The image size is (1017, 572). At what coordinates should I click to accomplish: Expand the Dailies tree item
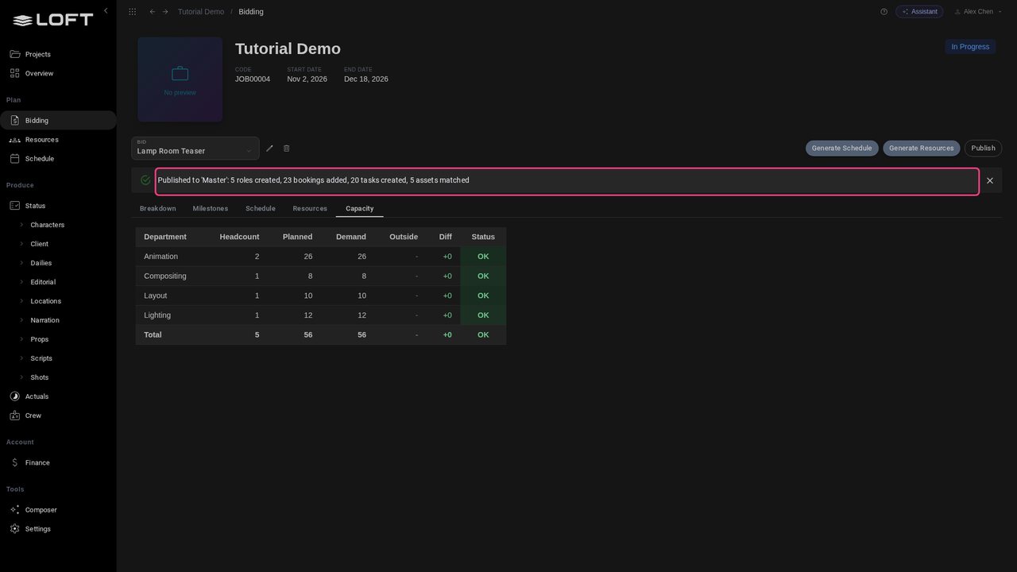tap(21, 263)
